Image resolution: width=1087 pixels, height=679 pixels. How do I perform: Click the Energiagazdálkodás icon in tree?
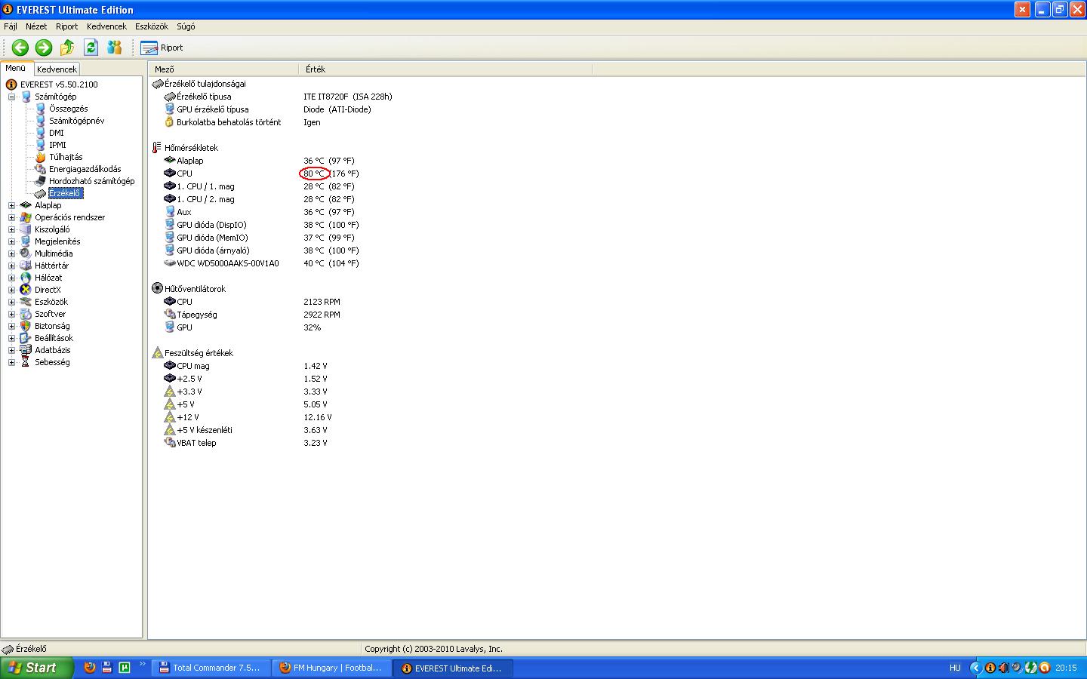click(x=40, y=169)
